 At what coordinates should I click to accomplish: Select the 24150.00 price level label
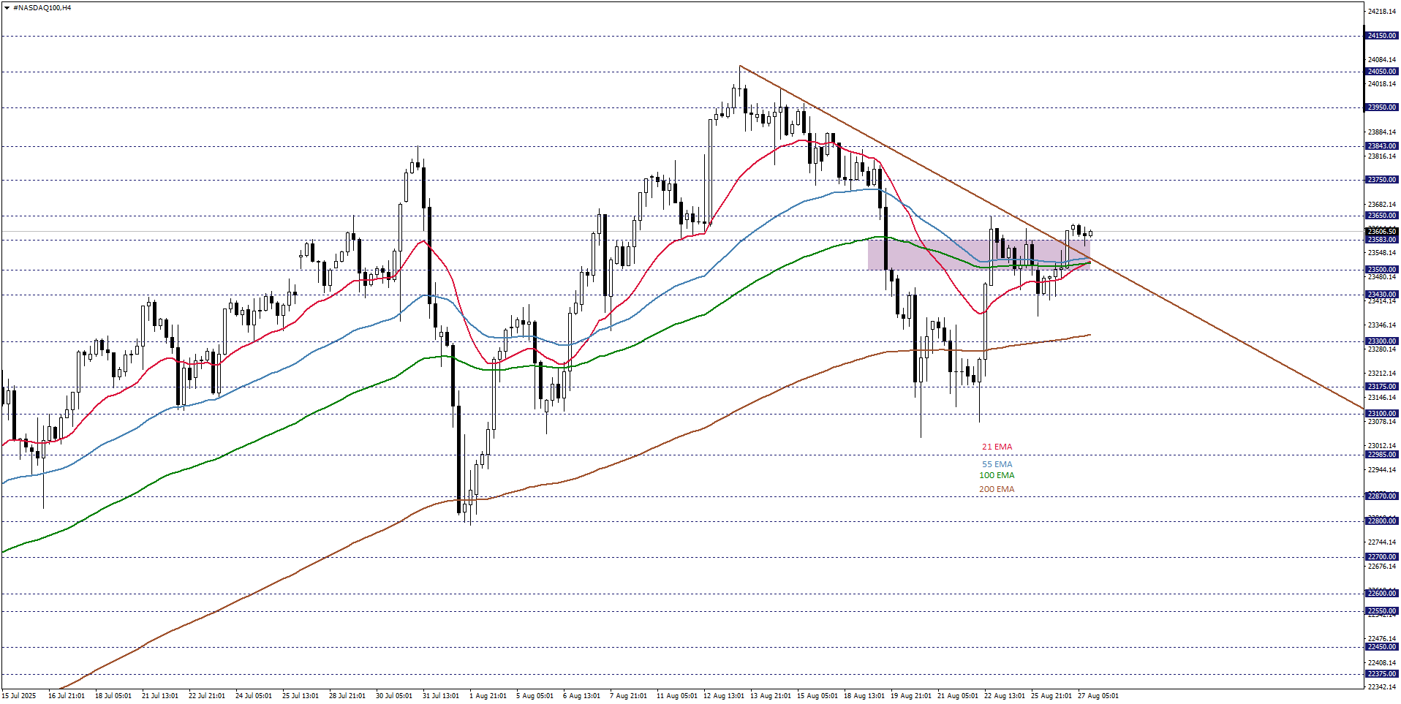point(1381,36)
